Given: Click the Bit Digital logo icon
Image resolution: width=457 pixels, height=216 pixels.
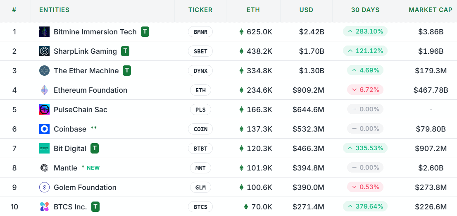Looking at the screenshot, I should pos(44,149).
